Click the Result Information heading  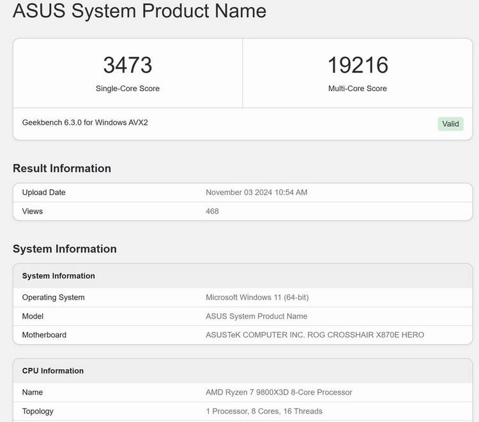(62, 168)
